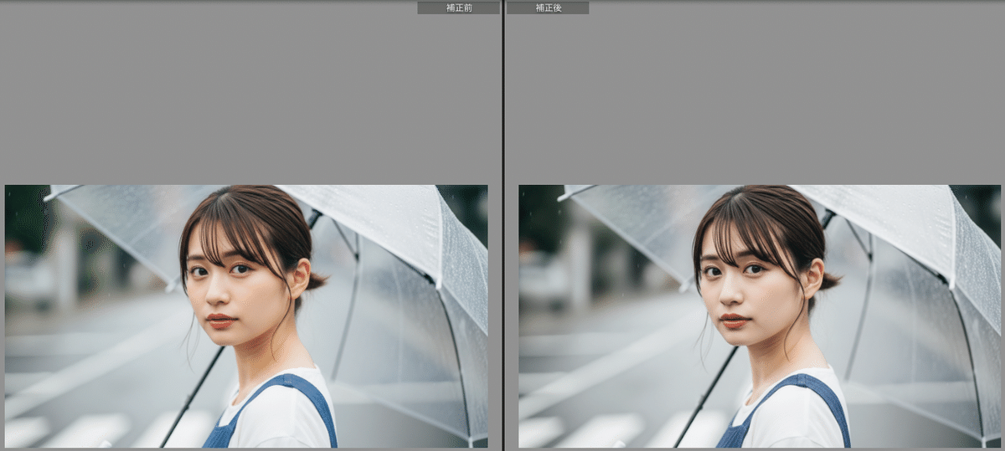Click the woman's hair bun in after photo
The width and height of the screenshot is (1005, 451).
pyautogui.click(x=829, y=281)
